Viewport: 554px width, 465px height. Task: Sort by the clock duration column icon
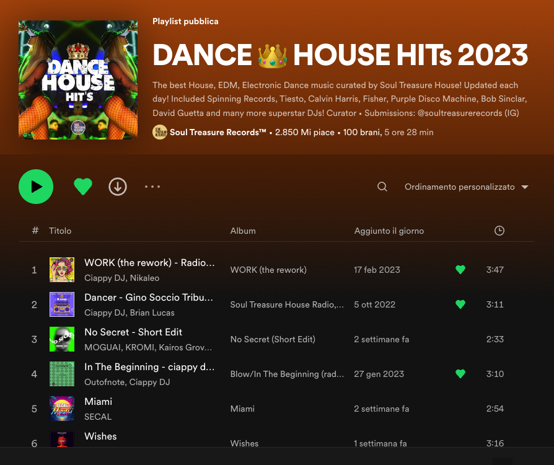499,231
